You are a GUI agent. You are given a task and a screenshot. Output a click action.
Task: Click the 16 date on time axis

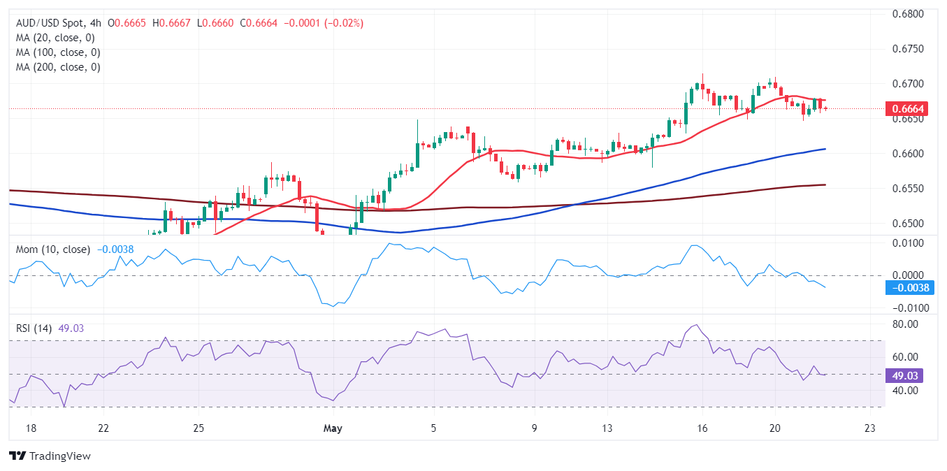click(x=702, y=428)
